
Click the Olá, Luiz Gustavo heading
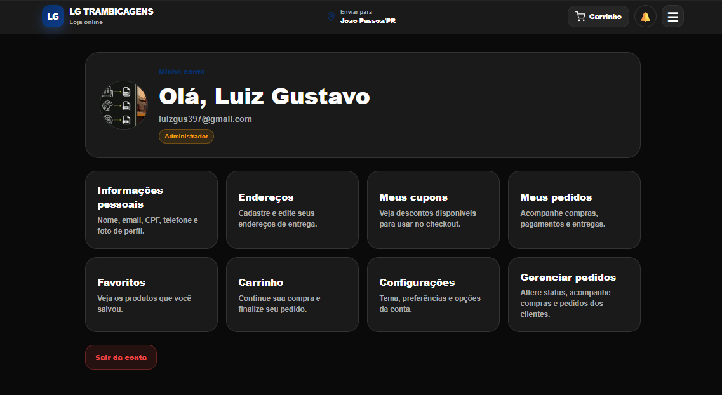264,97
